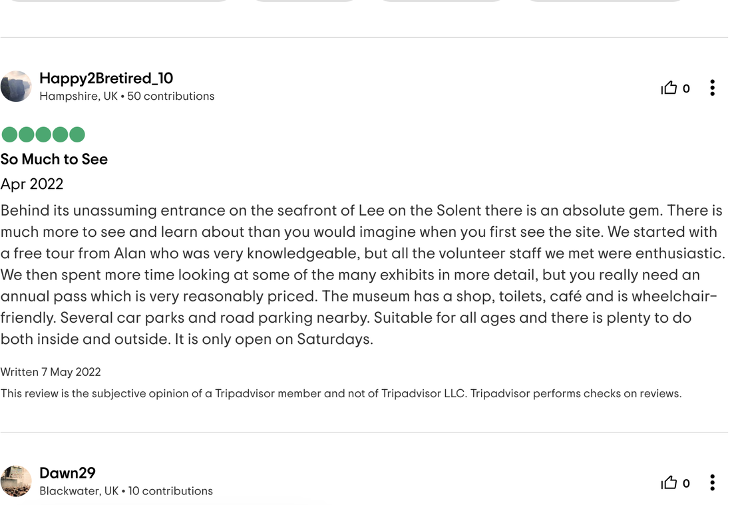This screenshot has height=505, width=732.
Task: Click the "50 contributions" text
Action: click(x=171, y=96)
